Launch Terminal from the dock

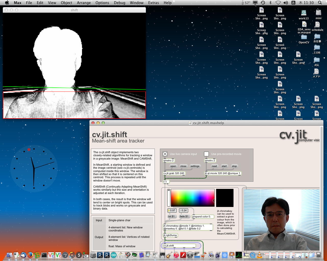point(44,255)
